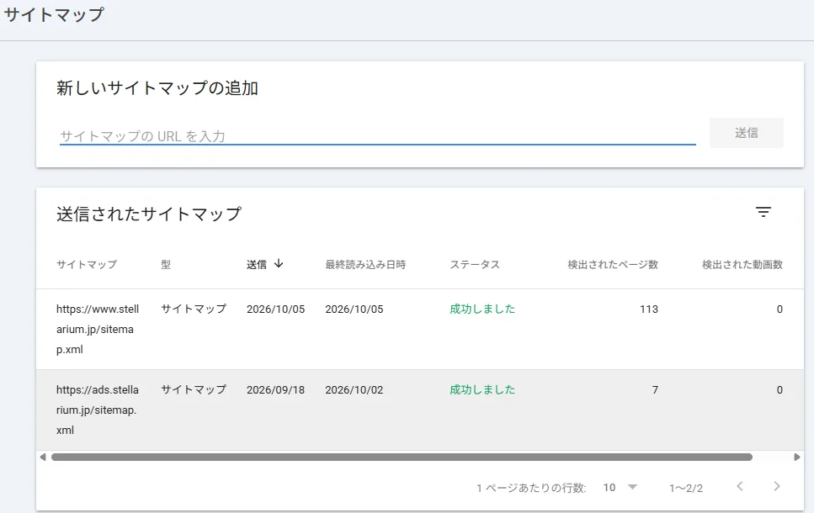Click the sort arrow next to 送信
The width and height of the screenshot is (814, 513).
pyautogui.click(x=279, y=263)
